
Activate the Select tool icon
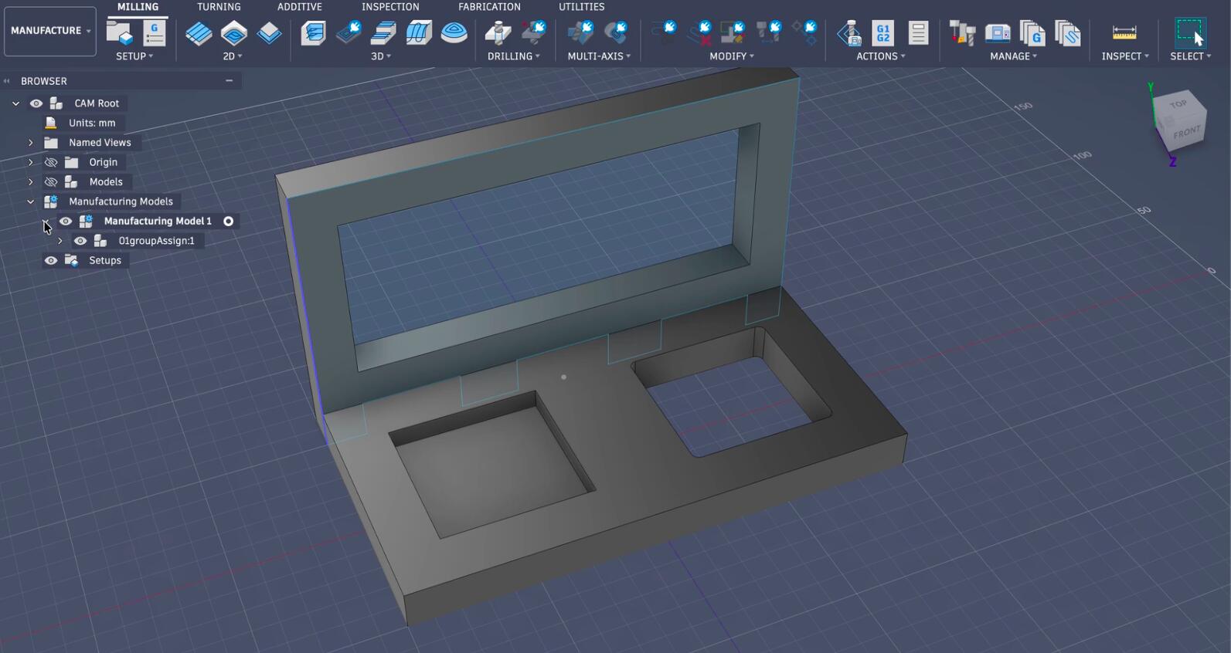click(x=1190, y=33)
